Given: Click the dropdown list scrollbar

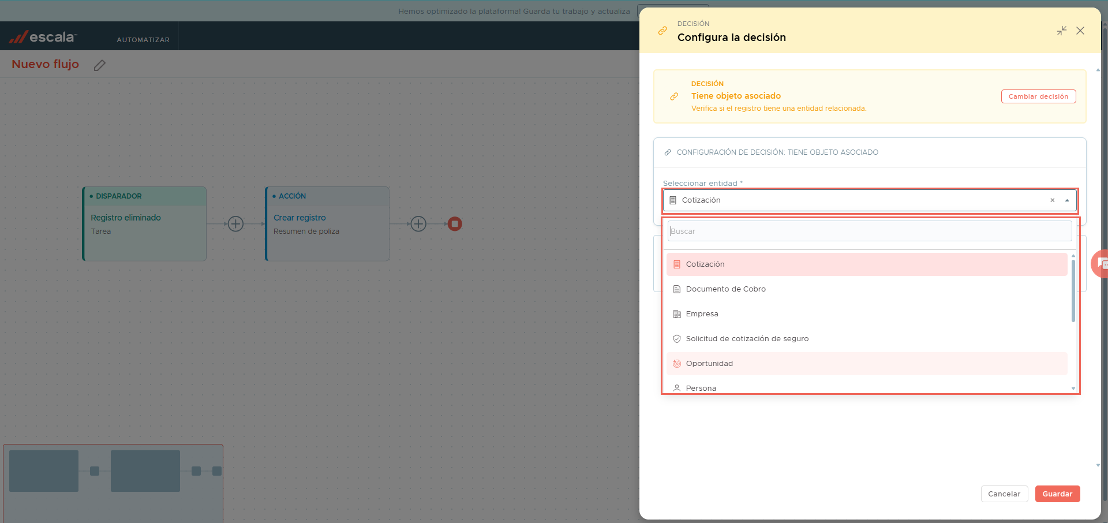Looking at the screenshot, I should pyautogui.click(x=1073, y=291).
